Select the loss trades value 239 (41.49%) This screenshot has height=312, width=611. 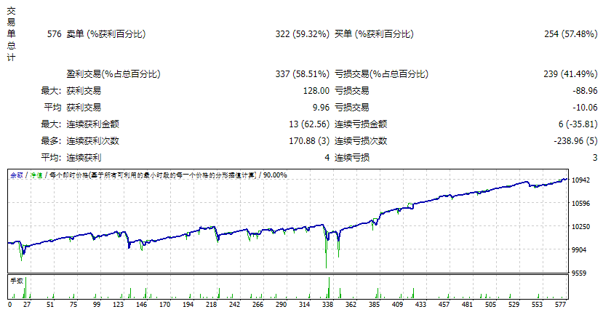coord(570,74)
